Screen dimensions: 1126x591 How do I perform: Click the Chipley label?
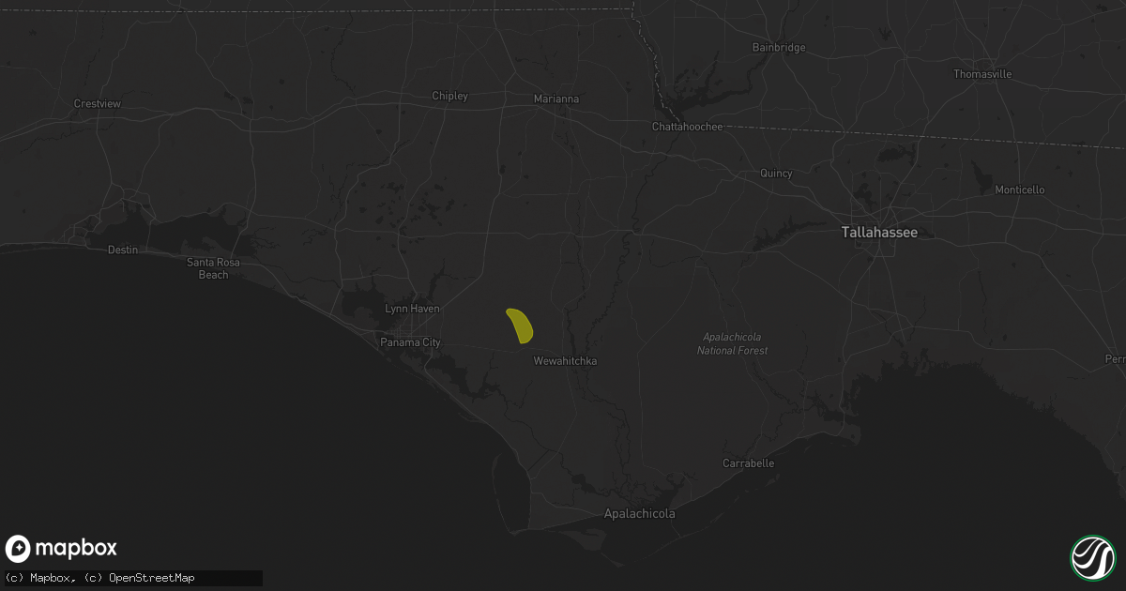pos(449,96)
